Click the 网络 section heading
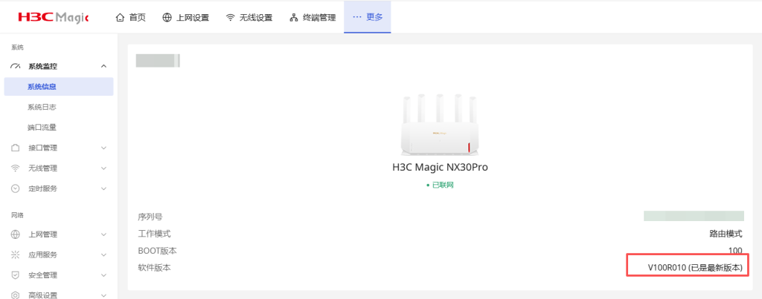 point(18,214)
